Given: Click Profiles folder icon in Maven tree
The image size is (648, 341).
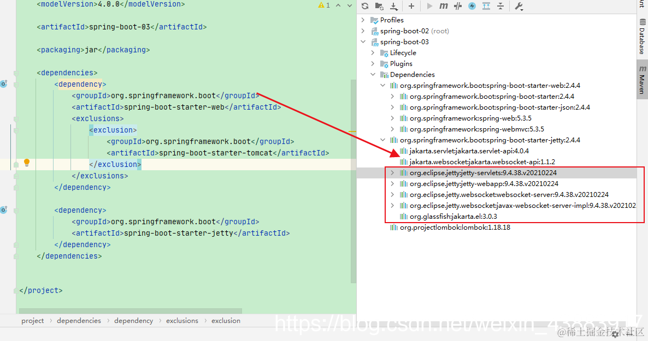Looking at the screenshot, I should 374,20.
